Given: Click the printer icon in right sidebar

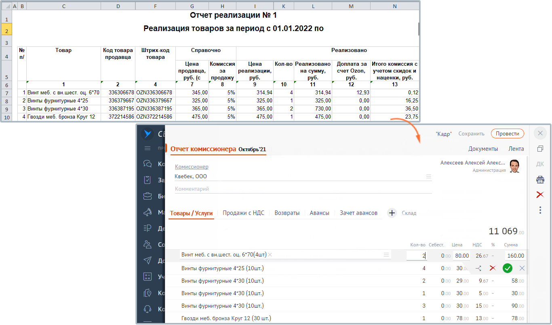Looking at the screenshot, I should click(x=540, y=179).
